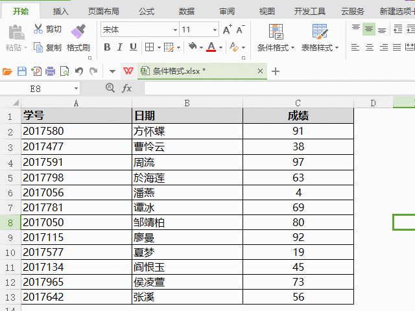Expand the borders dropdown arrow

click(159, 47)
